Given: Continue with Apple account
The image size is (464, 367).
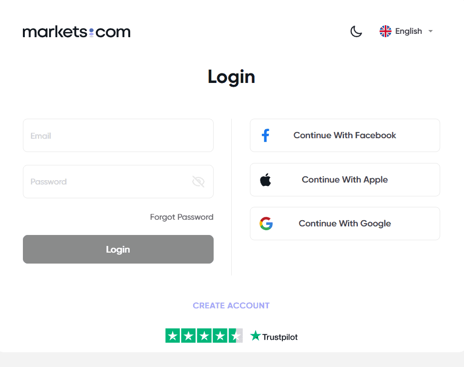Looking at the screenshot, I should pos(344,180).
